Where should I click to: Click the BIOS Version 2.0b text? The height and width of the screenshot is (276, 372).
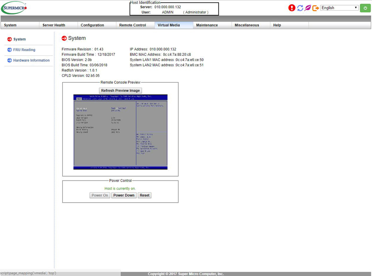(x=77, y=60)
